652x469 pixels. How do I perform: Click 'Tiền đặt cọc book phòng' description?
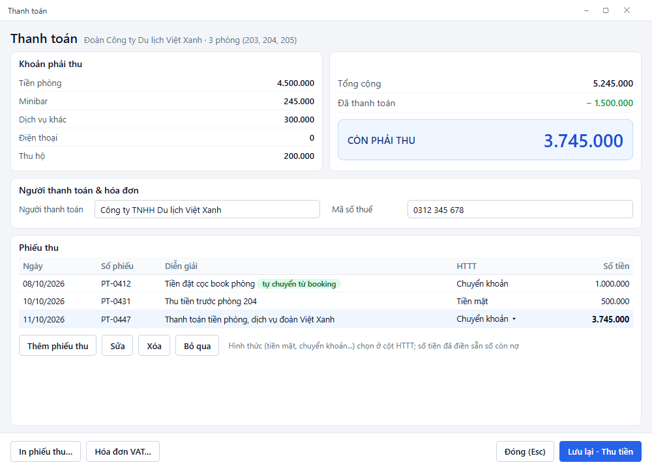coord(210,284)
